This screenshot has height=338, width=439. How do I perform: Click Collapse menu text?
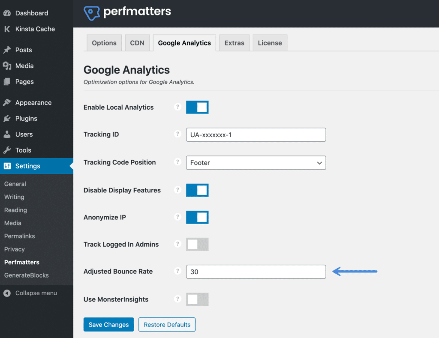pos(36,293)
